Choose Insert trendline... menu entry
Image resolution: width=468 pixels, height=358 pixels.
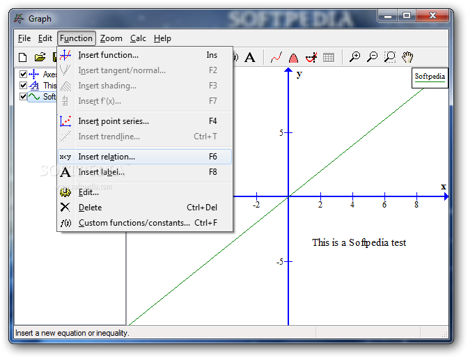click(145, 137)
